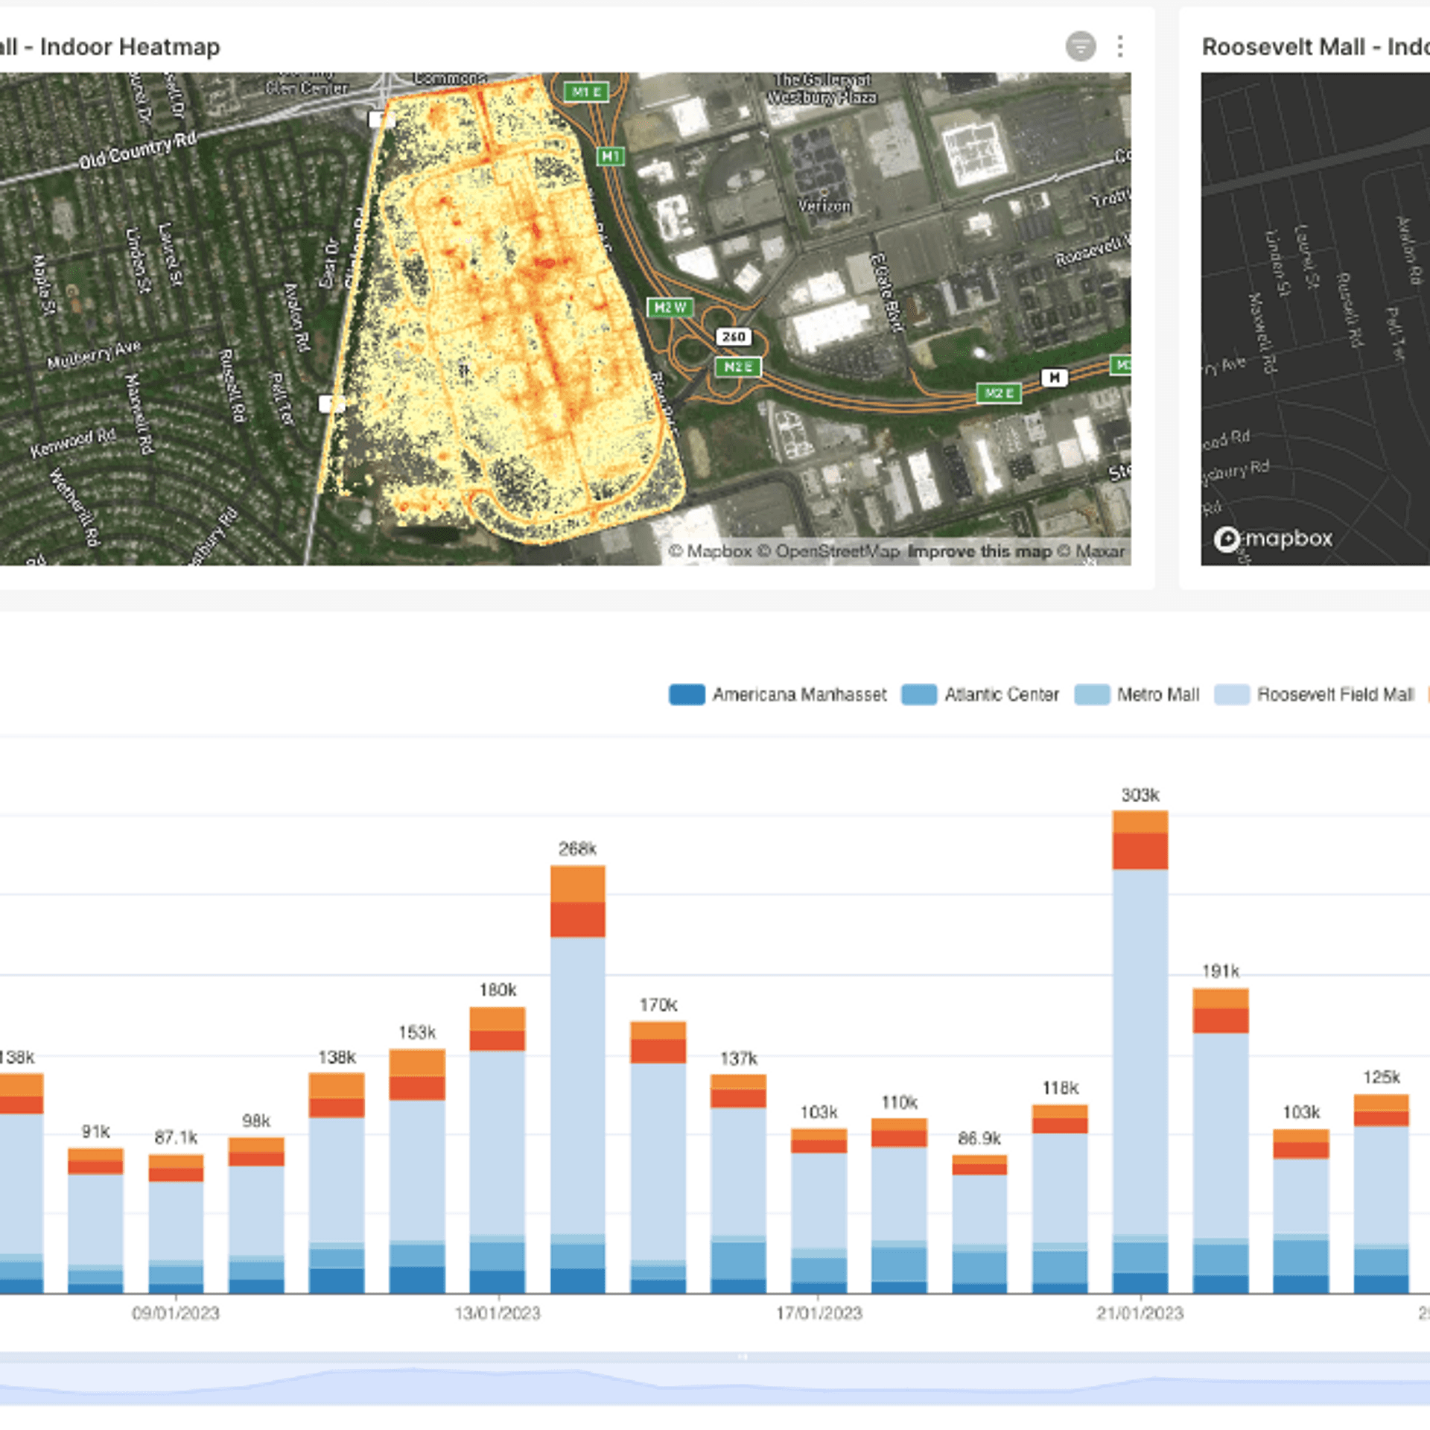Click the 21/01/2023 axis label
1430x1430 pixels.
click(1140, 1313)
